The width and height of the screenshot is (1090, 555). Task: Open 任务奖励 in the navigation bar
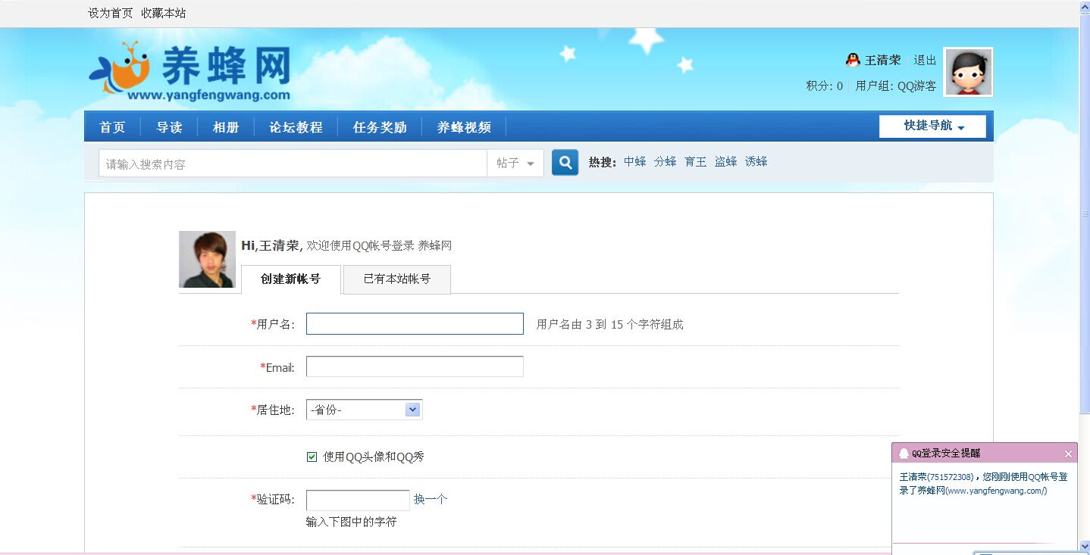(380, 127)
